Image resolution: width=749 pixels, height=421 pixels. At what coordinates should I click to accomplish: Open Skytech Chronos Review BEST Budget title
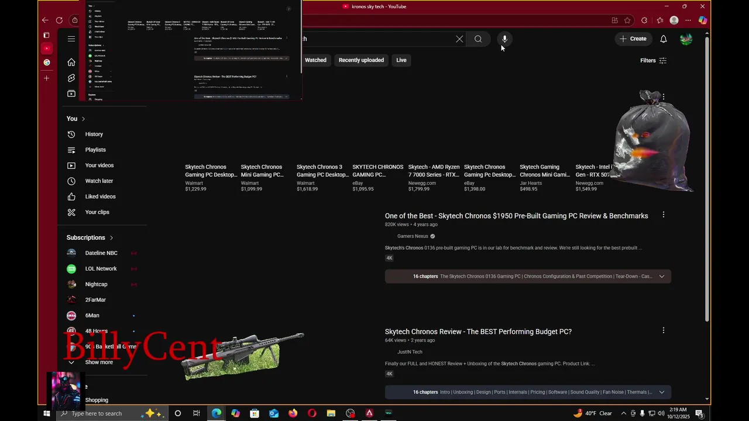tap(478, 332)
